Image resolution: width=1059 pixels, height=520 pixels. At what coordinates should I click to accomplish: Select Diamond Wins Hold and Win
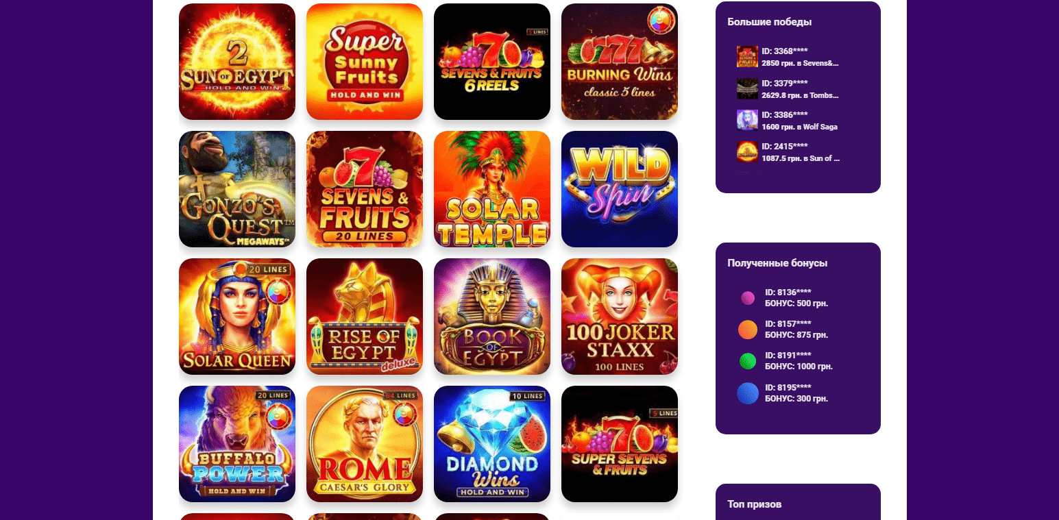coord(492,444)
